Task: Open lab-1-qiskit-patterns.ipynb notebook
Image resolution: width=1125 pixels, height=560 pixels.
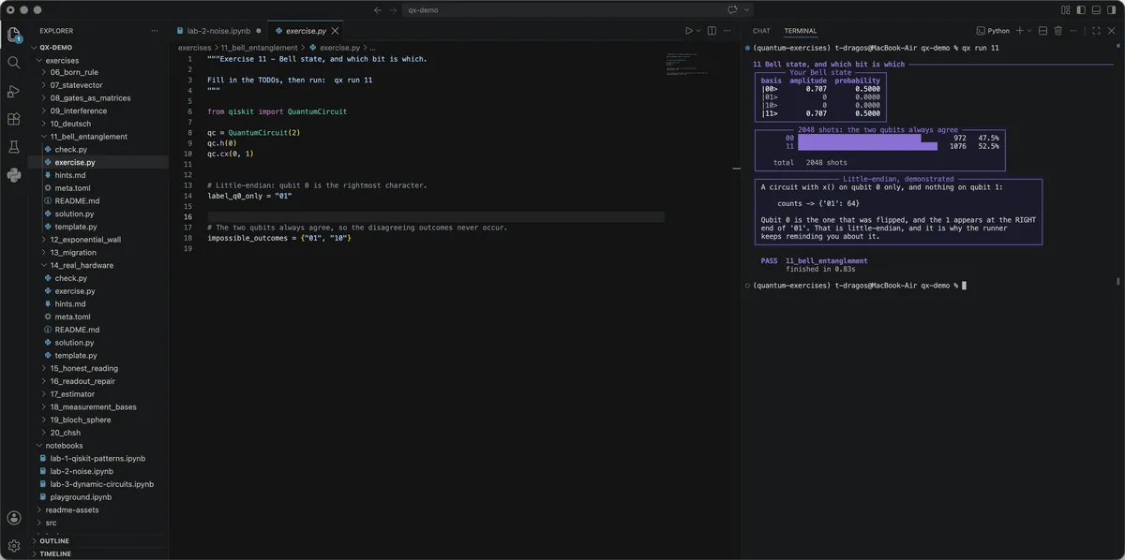Action: click(97, 459)
